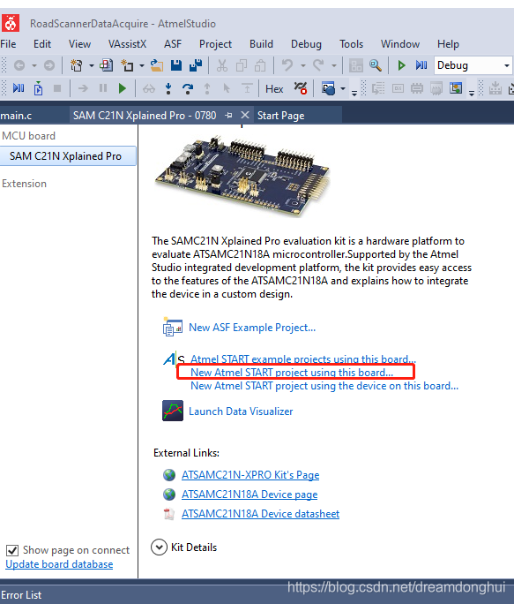This screenshot has height=604, width=514.
Task: Open the Project menu
Action: coord(215,44)
